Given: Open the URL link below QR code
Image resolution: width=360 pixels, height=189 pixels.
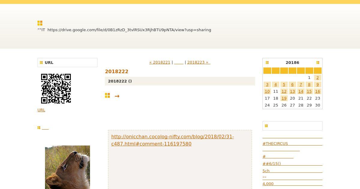Looking at the screenshot, I should (41, 110).
